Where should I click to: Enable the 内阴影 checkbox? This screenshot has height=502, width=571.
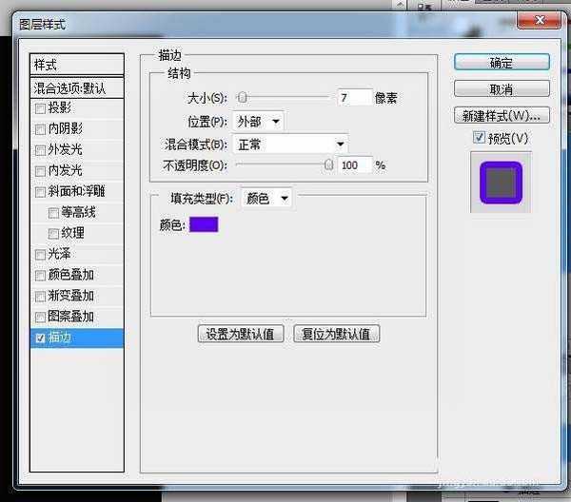pyautogui.click(x=39, y=129)
